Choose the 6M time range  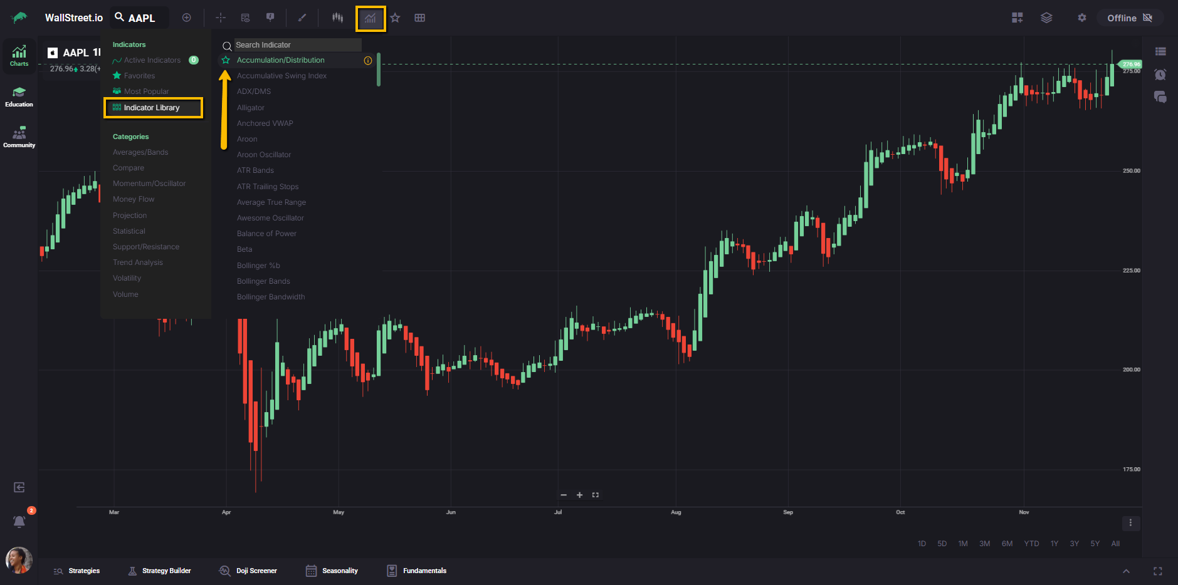1007,544
